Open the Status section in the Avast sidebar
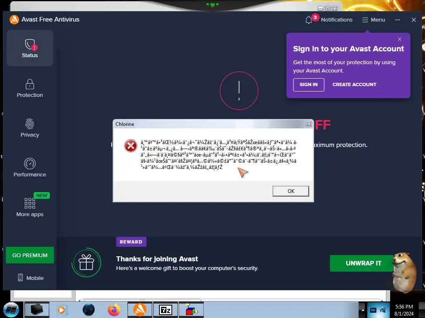 click(30, 48)
